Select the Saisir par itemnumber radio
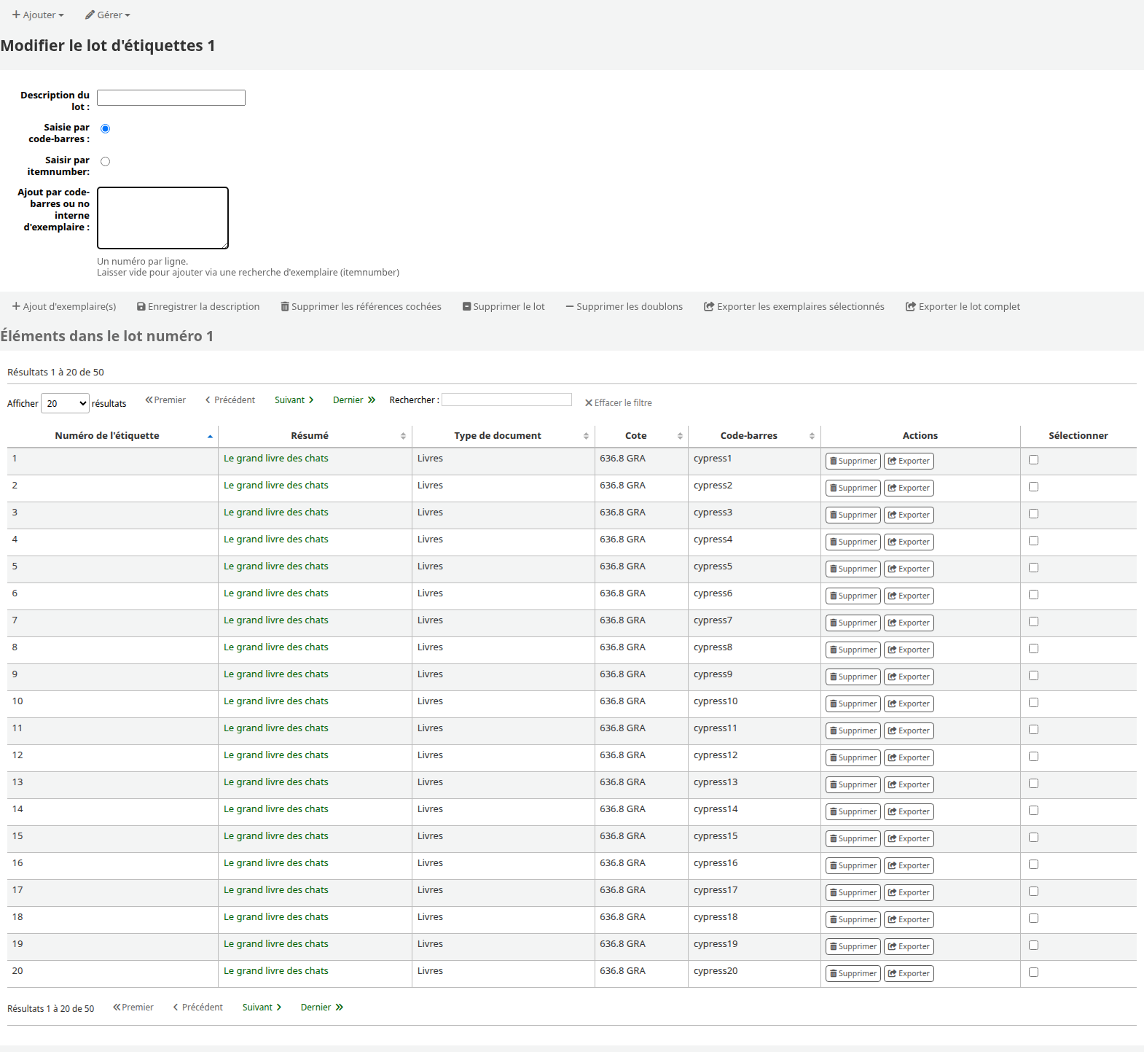 pyautogui.click(x=106, y=162)
